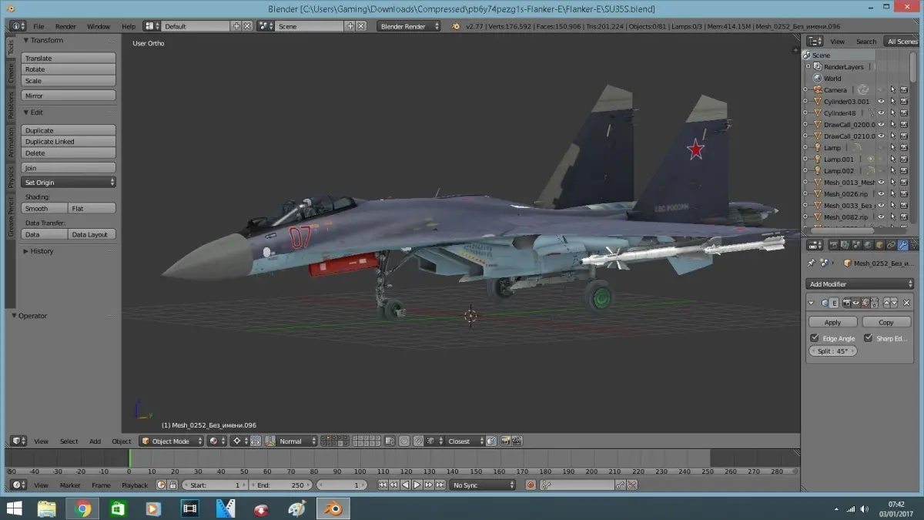Play animation in reverse
The image size is (924, 520).
pos(405,485)
